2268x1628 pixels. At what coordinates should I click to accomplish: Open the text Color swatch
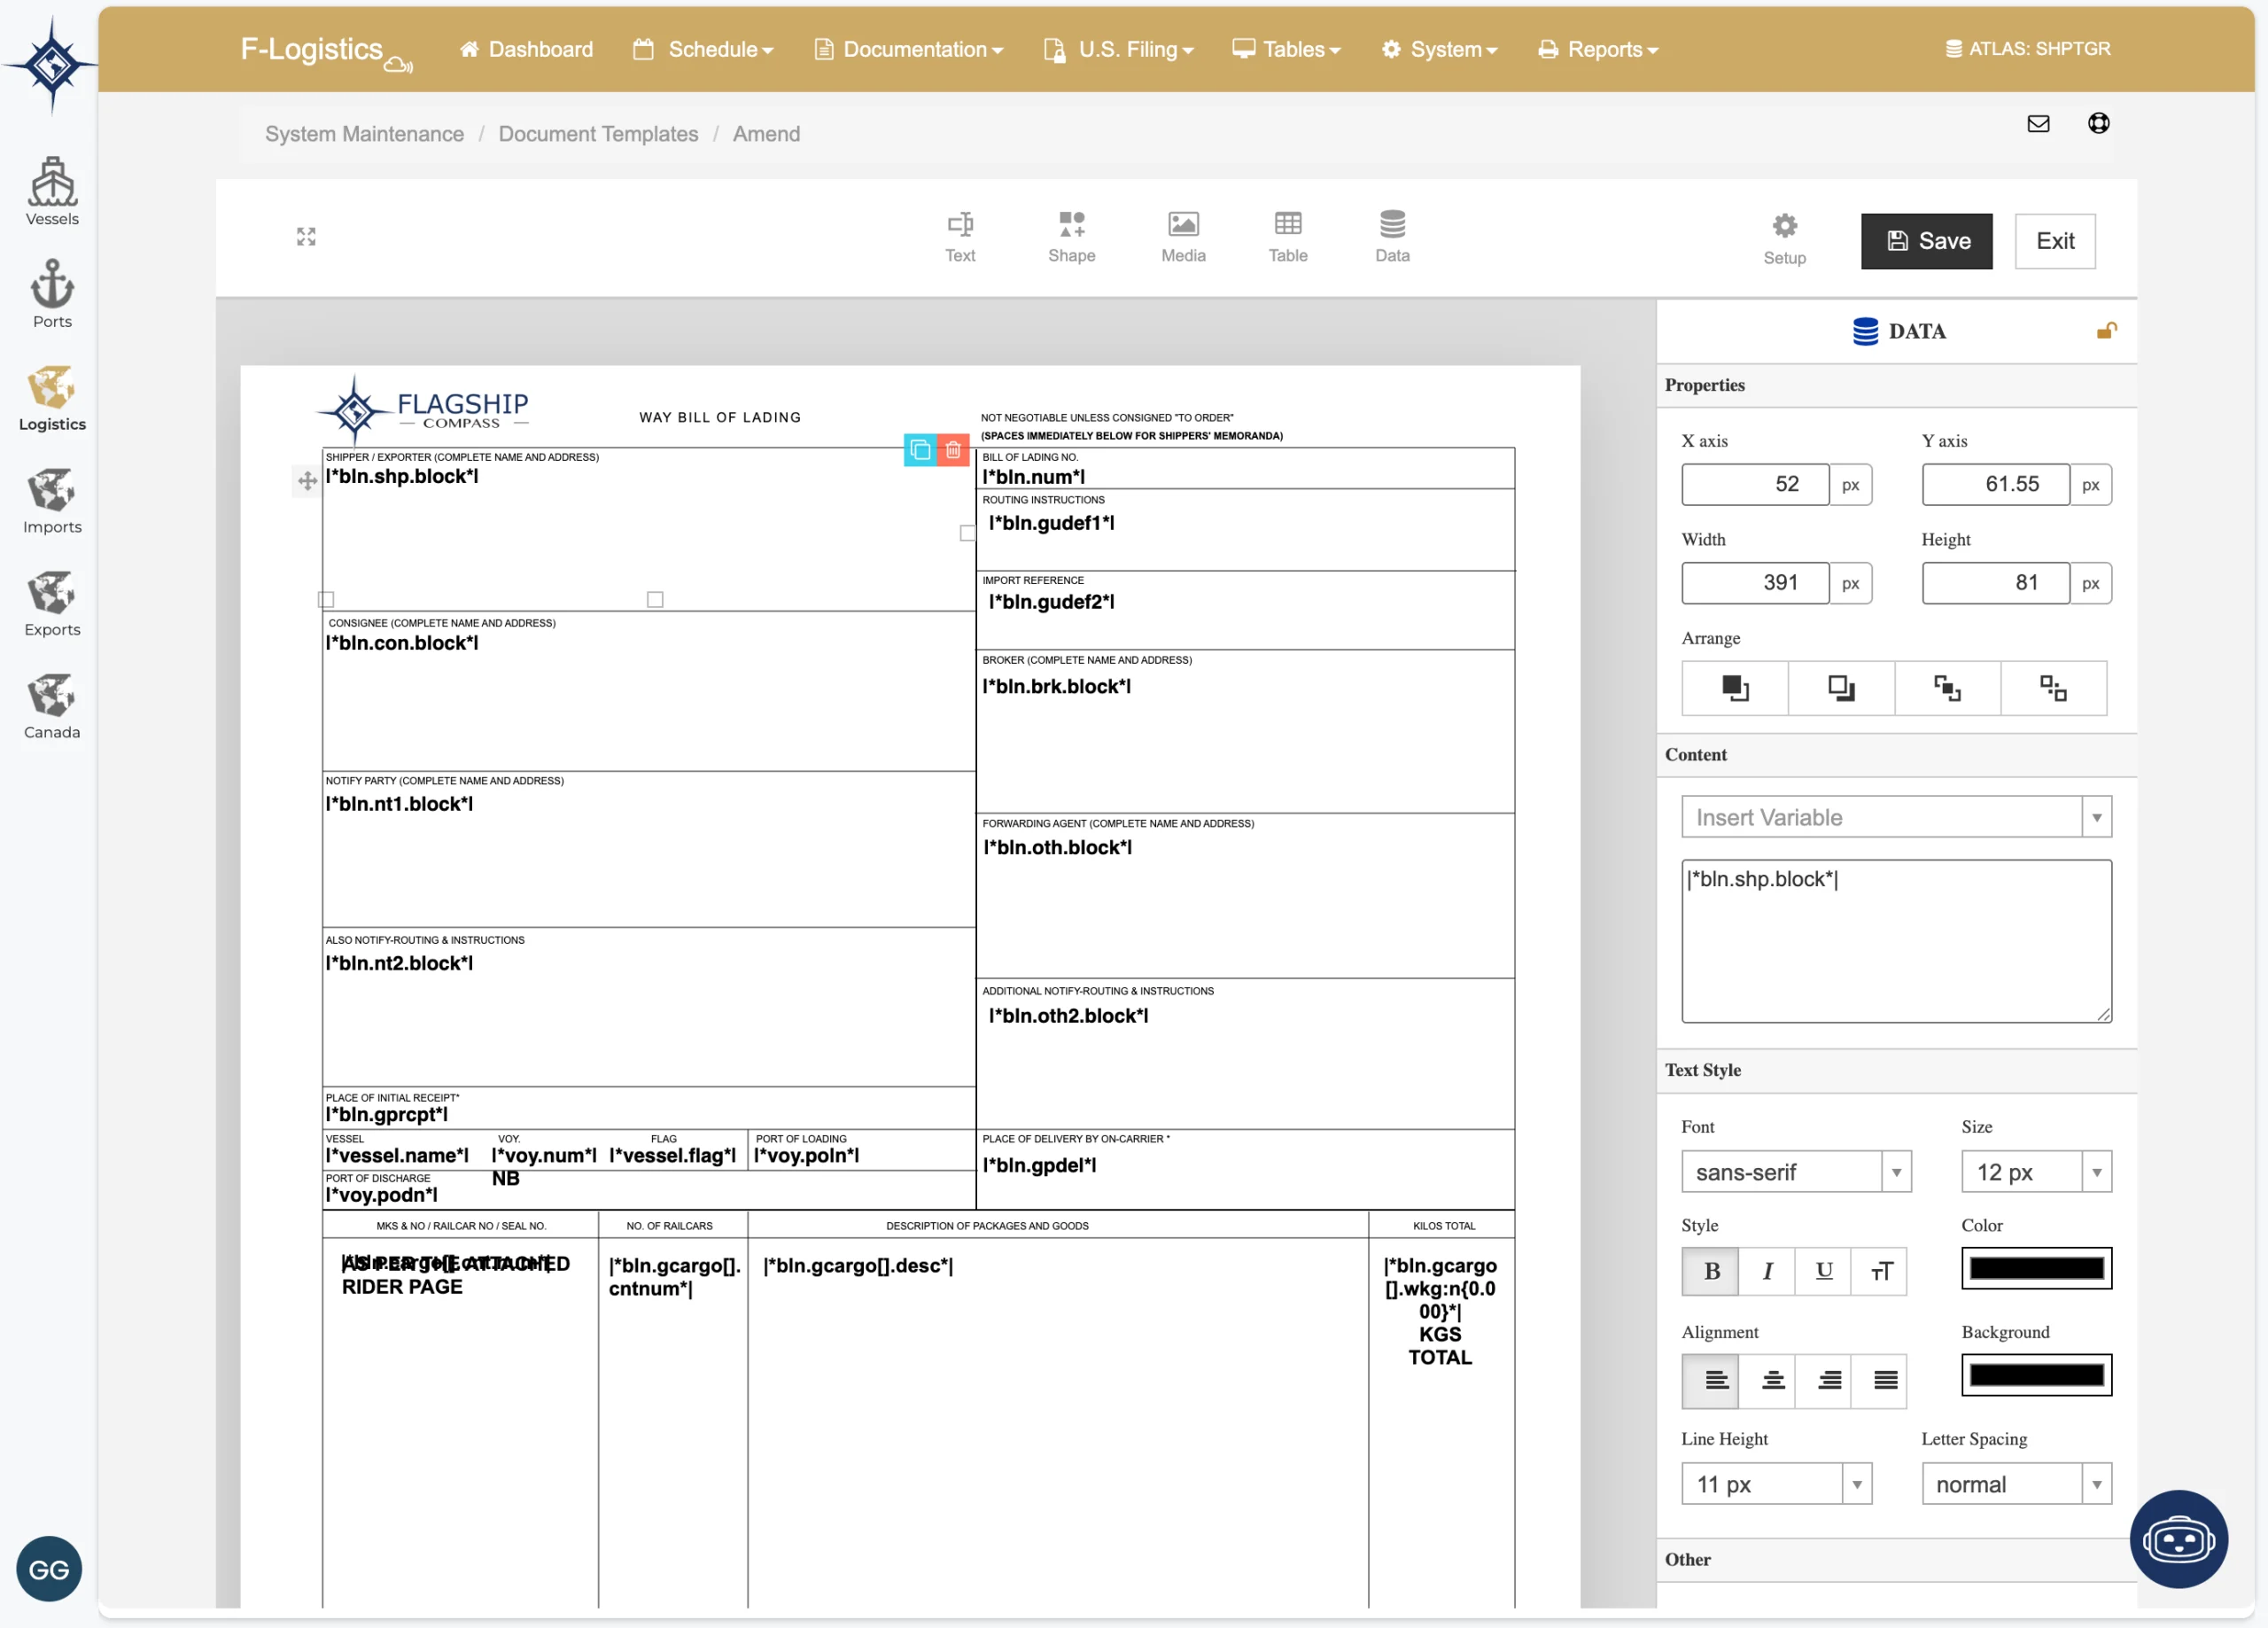2035,1268
